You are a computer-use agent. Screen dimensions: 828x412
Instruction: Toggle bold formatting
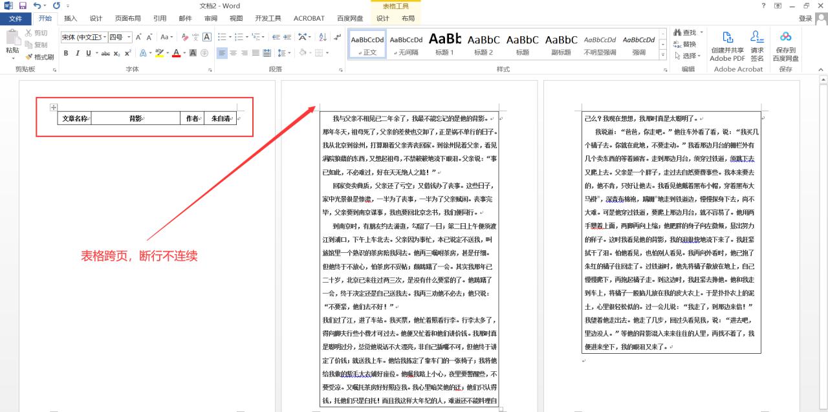67,53
